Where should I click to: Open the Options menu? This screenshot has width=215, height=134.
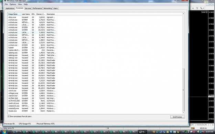[13, 4]
